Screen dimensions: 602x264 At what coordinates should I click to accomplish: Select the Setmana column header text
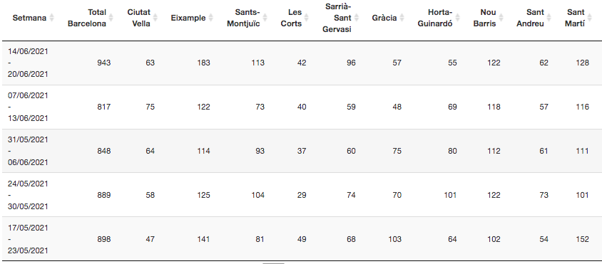(29, 18)
